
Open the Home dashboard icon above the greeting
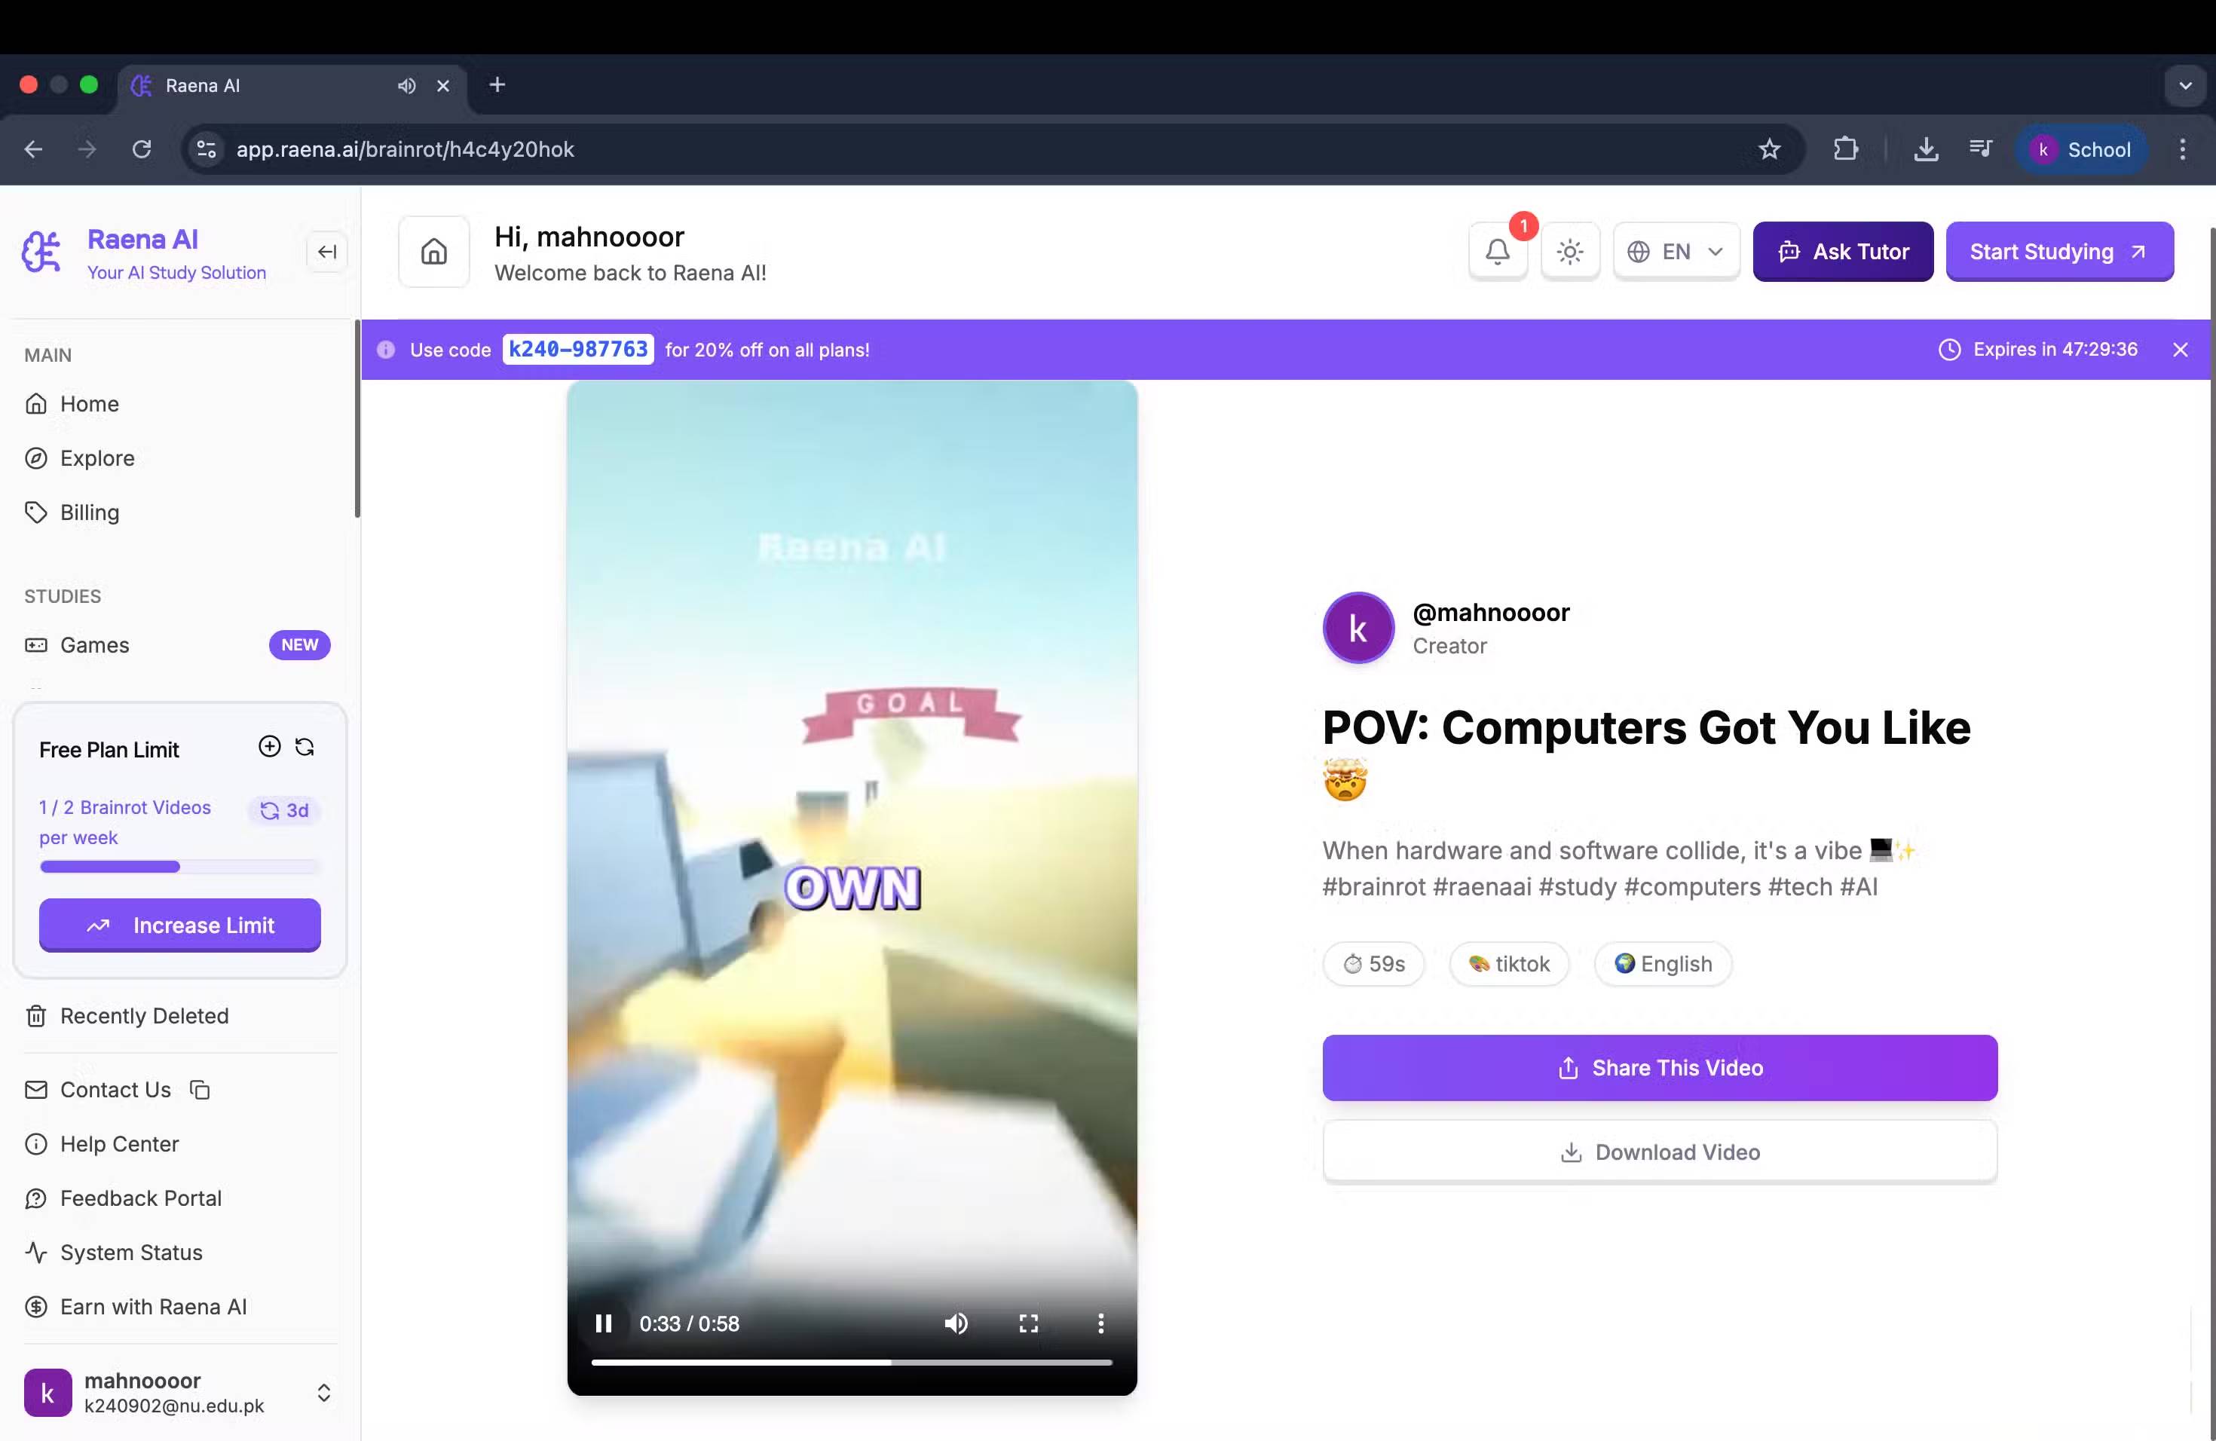click(x=433, y=251)
